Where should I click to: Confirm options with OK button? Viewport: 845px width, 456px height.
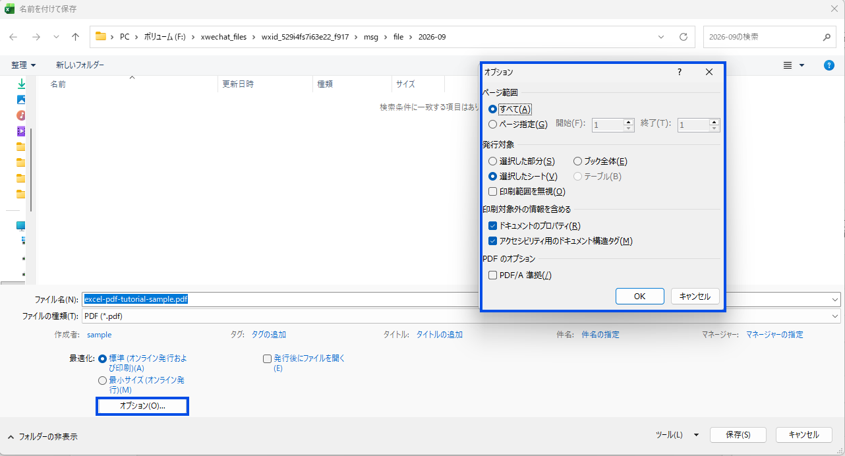click(639, 297)
